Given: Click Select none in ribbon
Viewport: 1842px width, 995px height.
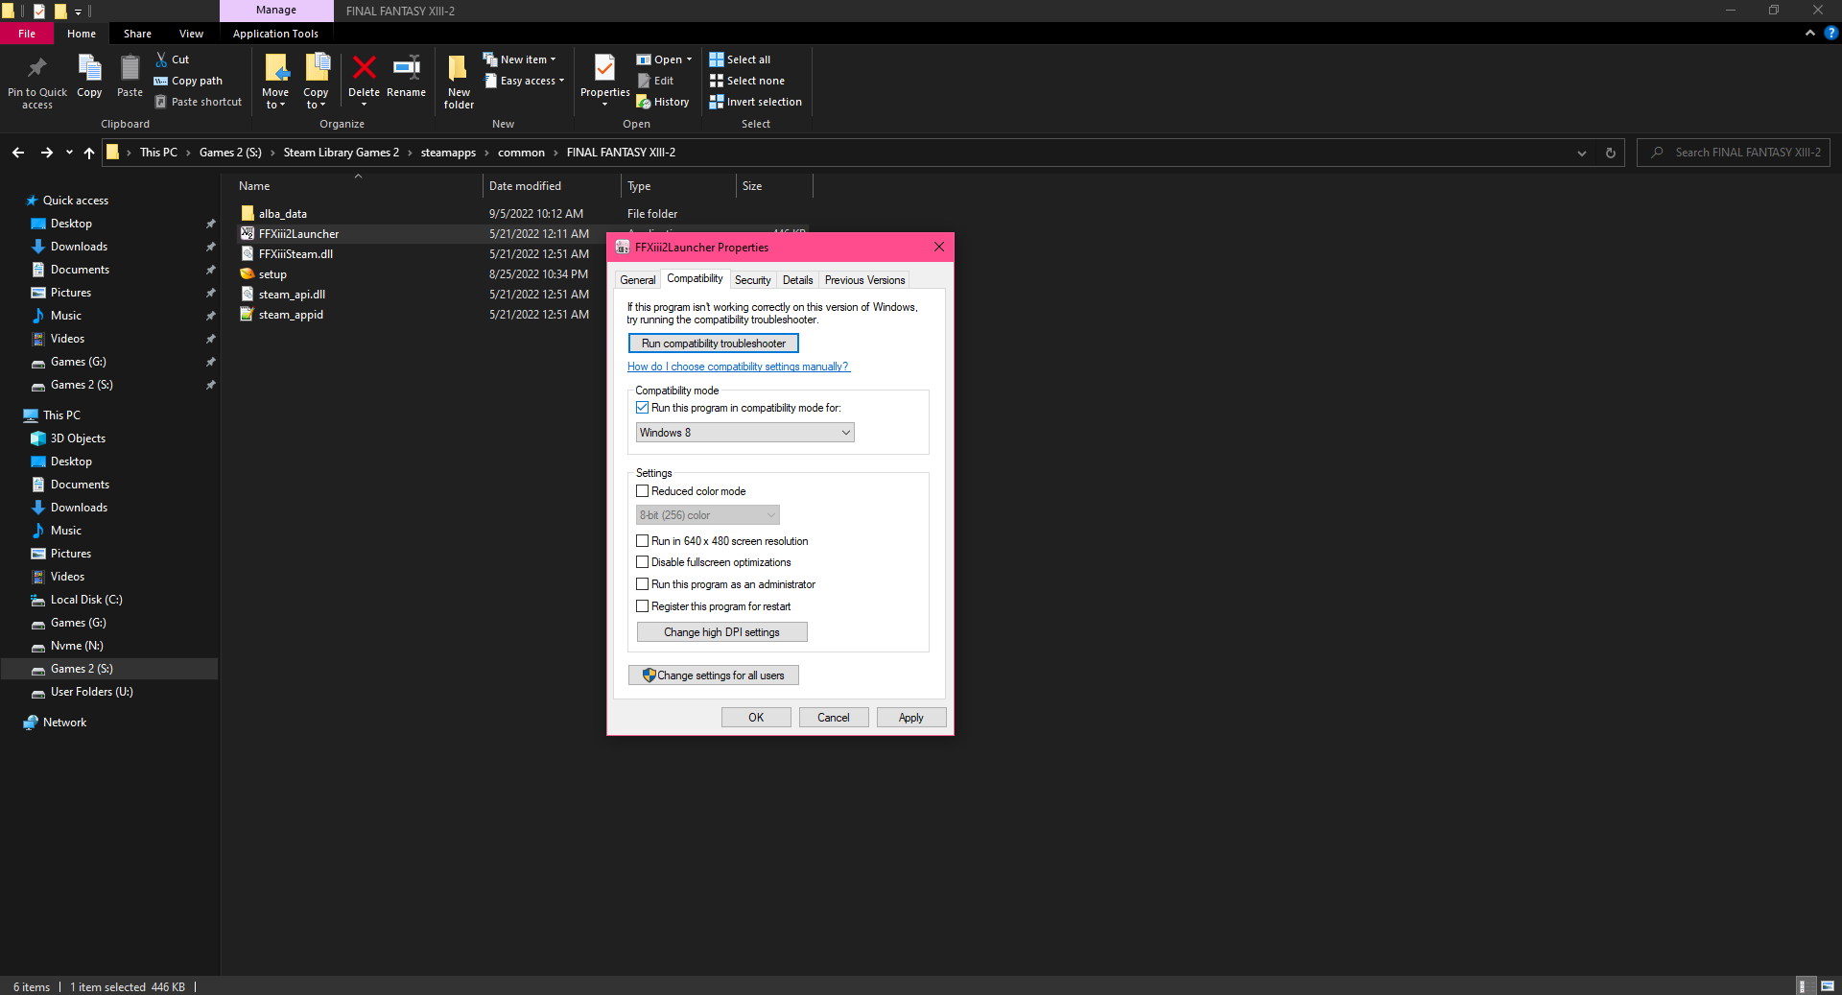Looking at the screenshot, I should [x=746, y=81].
